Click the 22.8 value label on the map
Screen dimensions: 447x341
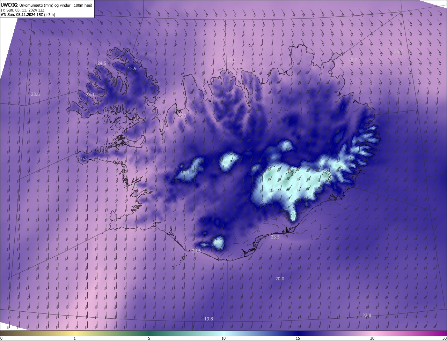pyautogui.click(x=367, y=315)
